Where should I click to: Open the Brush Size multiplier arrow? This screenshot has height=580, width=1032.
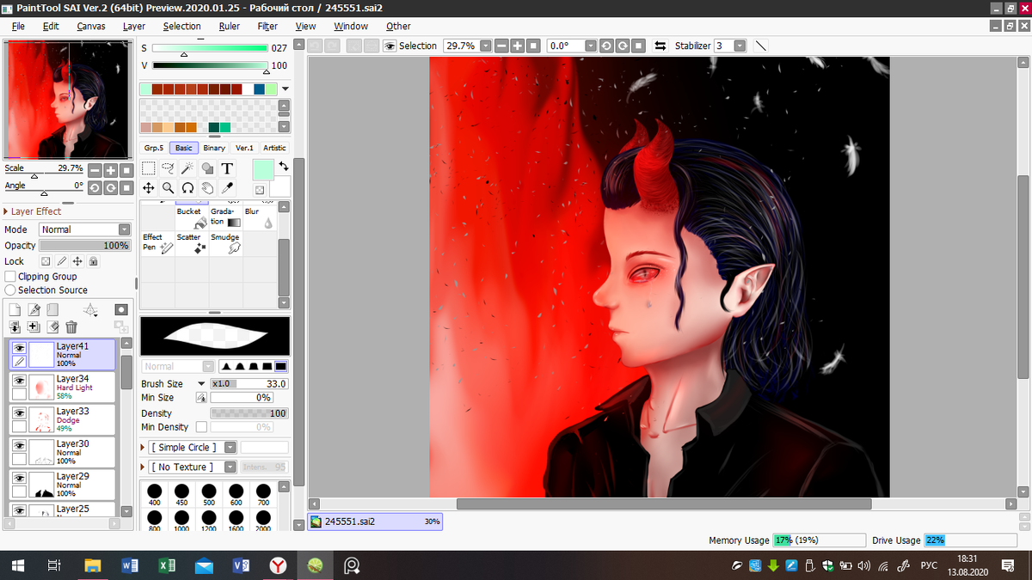click(201, 384)
